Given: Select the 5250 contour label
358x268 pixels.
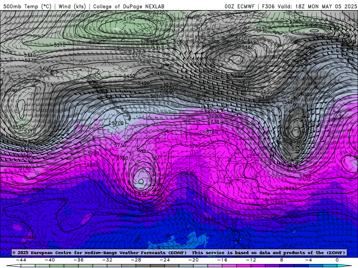Looking at the screenshot, I should (x=261, y=29).
